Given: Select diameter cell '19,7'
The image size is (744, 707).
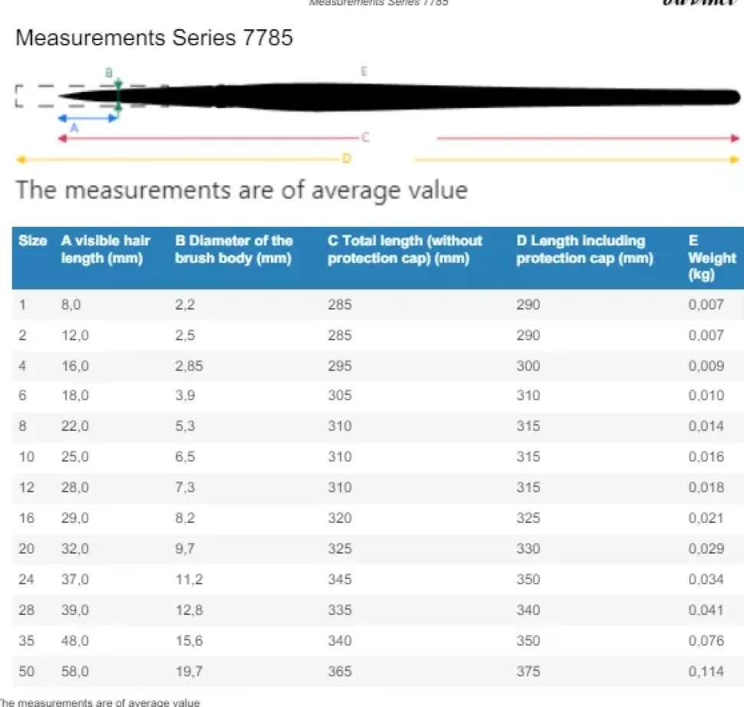Looking at the screenshot, I should click(x=189, y=672).
